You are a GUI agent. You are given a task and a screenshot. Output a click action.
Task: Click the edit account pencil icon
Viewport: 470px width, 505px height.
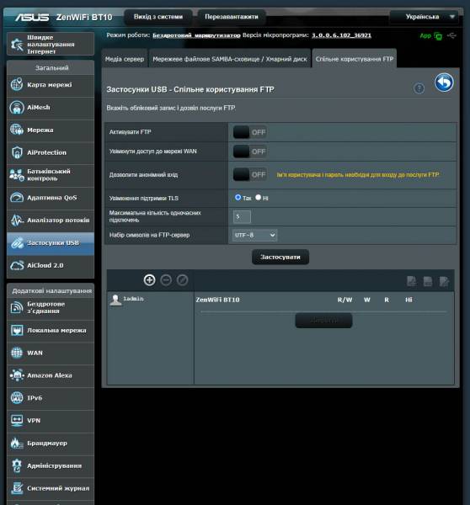coord(182,280)
